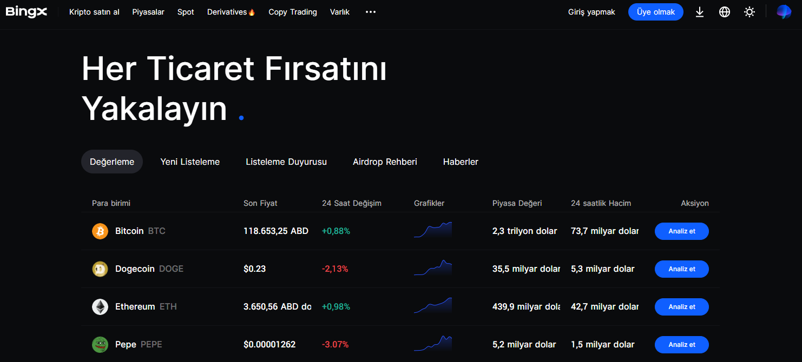The height and width of the screenshot is (362, 802).
Task: Click Pepe price $0.00001262
Action: tap(269, 345)
